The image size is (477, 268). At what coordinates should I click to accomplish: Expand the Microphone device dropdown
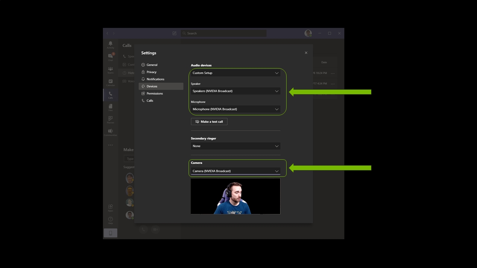point(236,109)
